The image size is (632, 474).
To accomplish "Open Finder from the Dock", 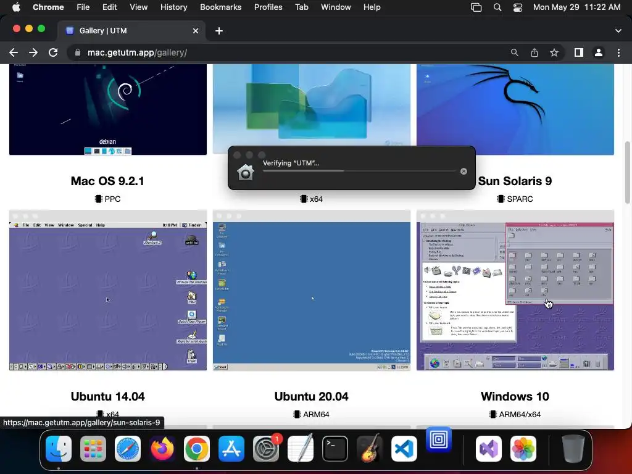I will click(59, 448).
